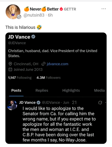This screenshot has width=112, height=147.
Task: Open the 4.3M Followers list
Action: click(49, 78)
